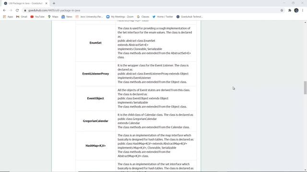This screenshot has width=307, height=172.
Task: Open the My Meetings - Zoom bookmark
Action: coord(120,17)
